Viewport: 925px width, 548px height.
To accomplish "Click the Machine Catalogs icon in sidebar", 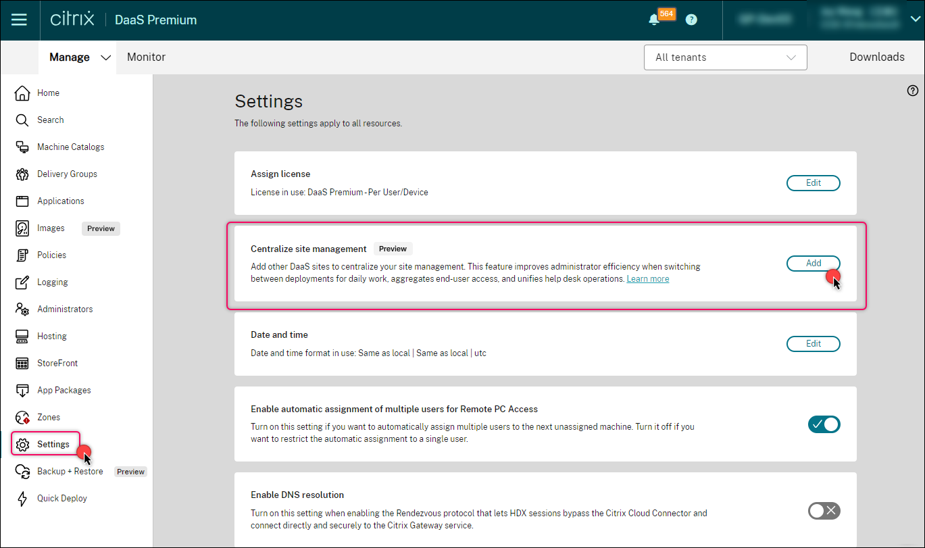I will 22,147.
